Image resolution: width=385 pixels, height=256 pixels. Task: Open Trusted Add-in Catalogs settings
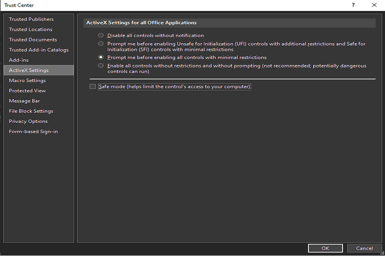pyautogui.click(x=38, y=50)
